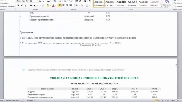This screenshot has width=182, height=102.
Task: Toggle italic (К) formatting
Action: pos(22,5)
